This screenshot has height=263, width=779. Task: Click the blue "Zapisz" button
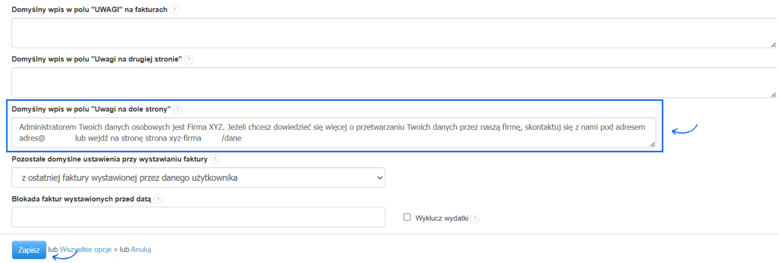tap(29, 250)
